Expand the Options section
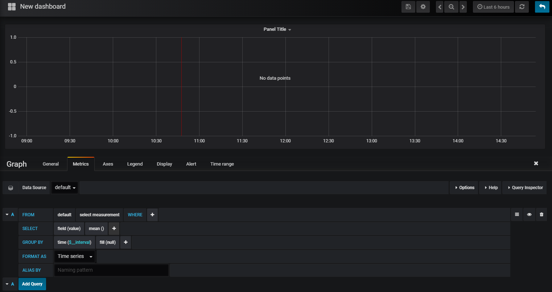This screenshot has height=292, width=552. click(x=464, y=188)
